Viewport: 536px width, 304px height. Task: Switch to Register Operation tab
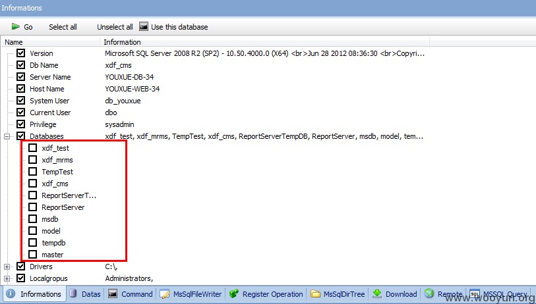(x=266, y=293)
